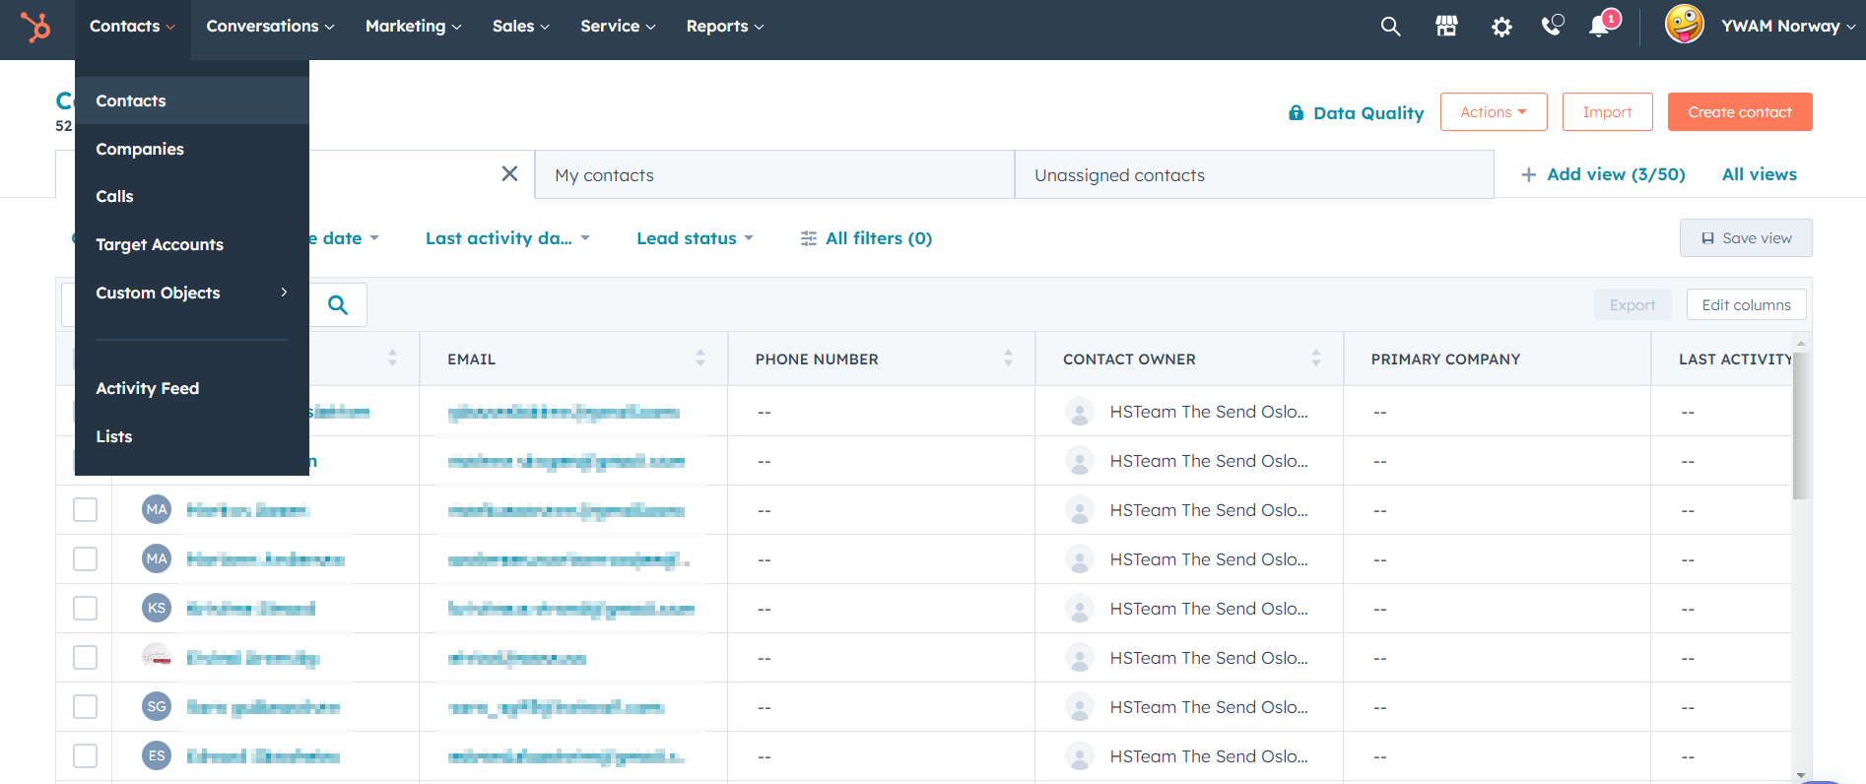Open Lists from the Contacts menu
This screenshot has height=784, width=1866.
tap(192, 436)
